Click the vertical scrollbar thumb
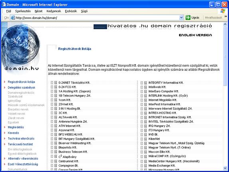This screenshot has width=229, height=172. [225, 56]
